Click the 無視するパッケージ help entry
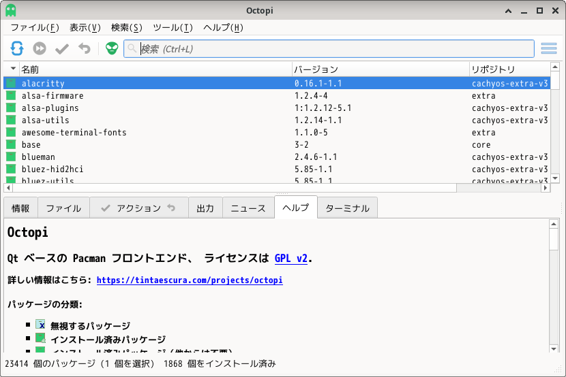This screenshot has width=566, height=377. [x=90, y=326]
